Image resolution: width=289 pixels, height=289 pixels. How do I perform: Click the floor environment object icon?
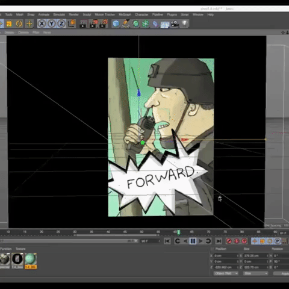click(x=165, y=24)
